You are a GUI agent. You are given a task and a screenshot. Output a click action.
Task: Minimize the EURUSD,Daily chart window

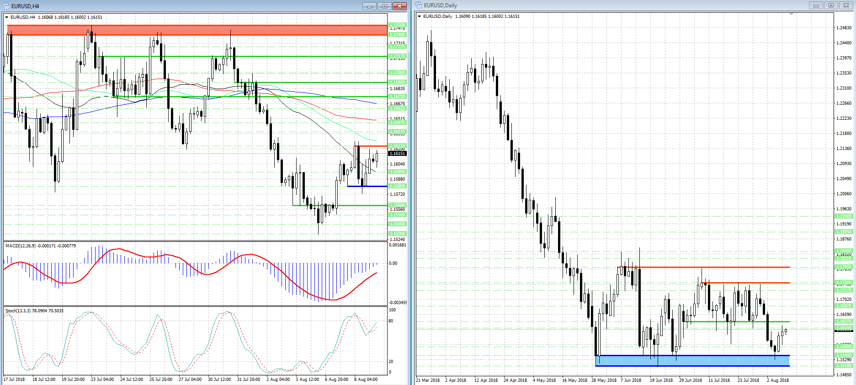coord(816,5)
